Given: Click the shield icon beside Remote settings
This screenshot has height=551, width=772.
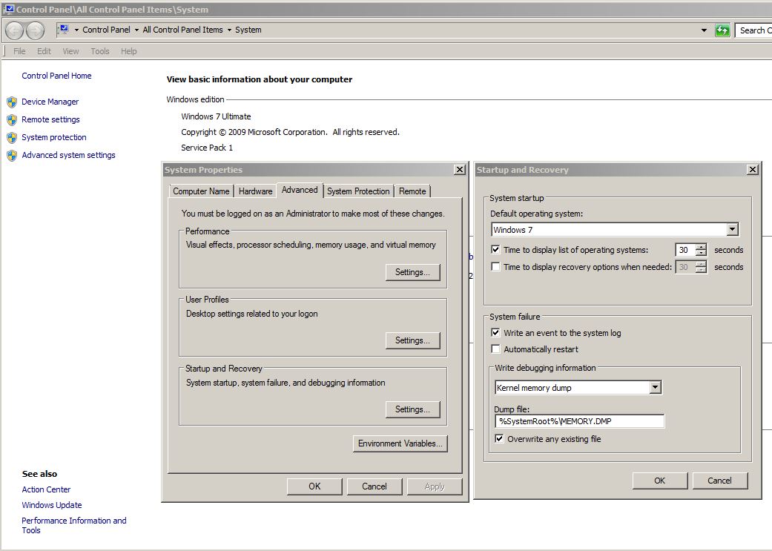Looking at the screenshot, I should coord(12,119).
